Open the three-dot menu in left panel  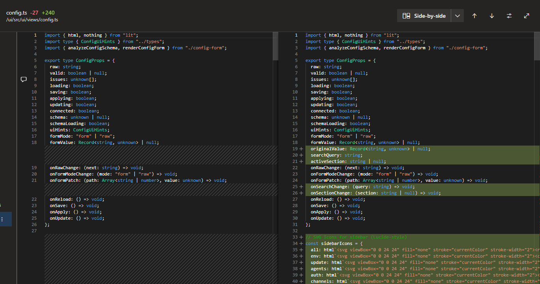[2, 219]
